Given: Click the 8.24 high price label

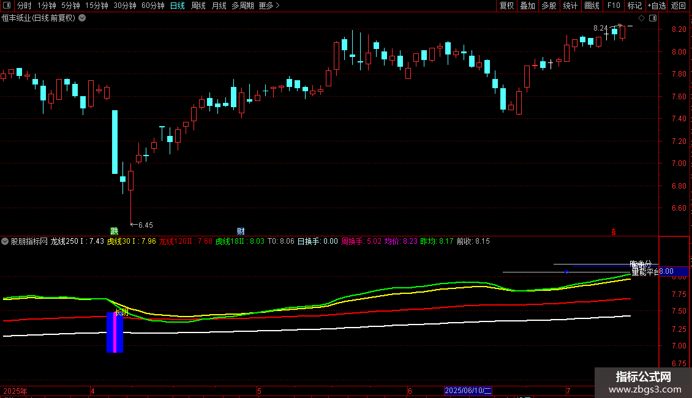Looking at the screenshot, I should pos(601,28).
